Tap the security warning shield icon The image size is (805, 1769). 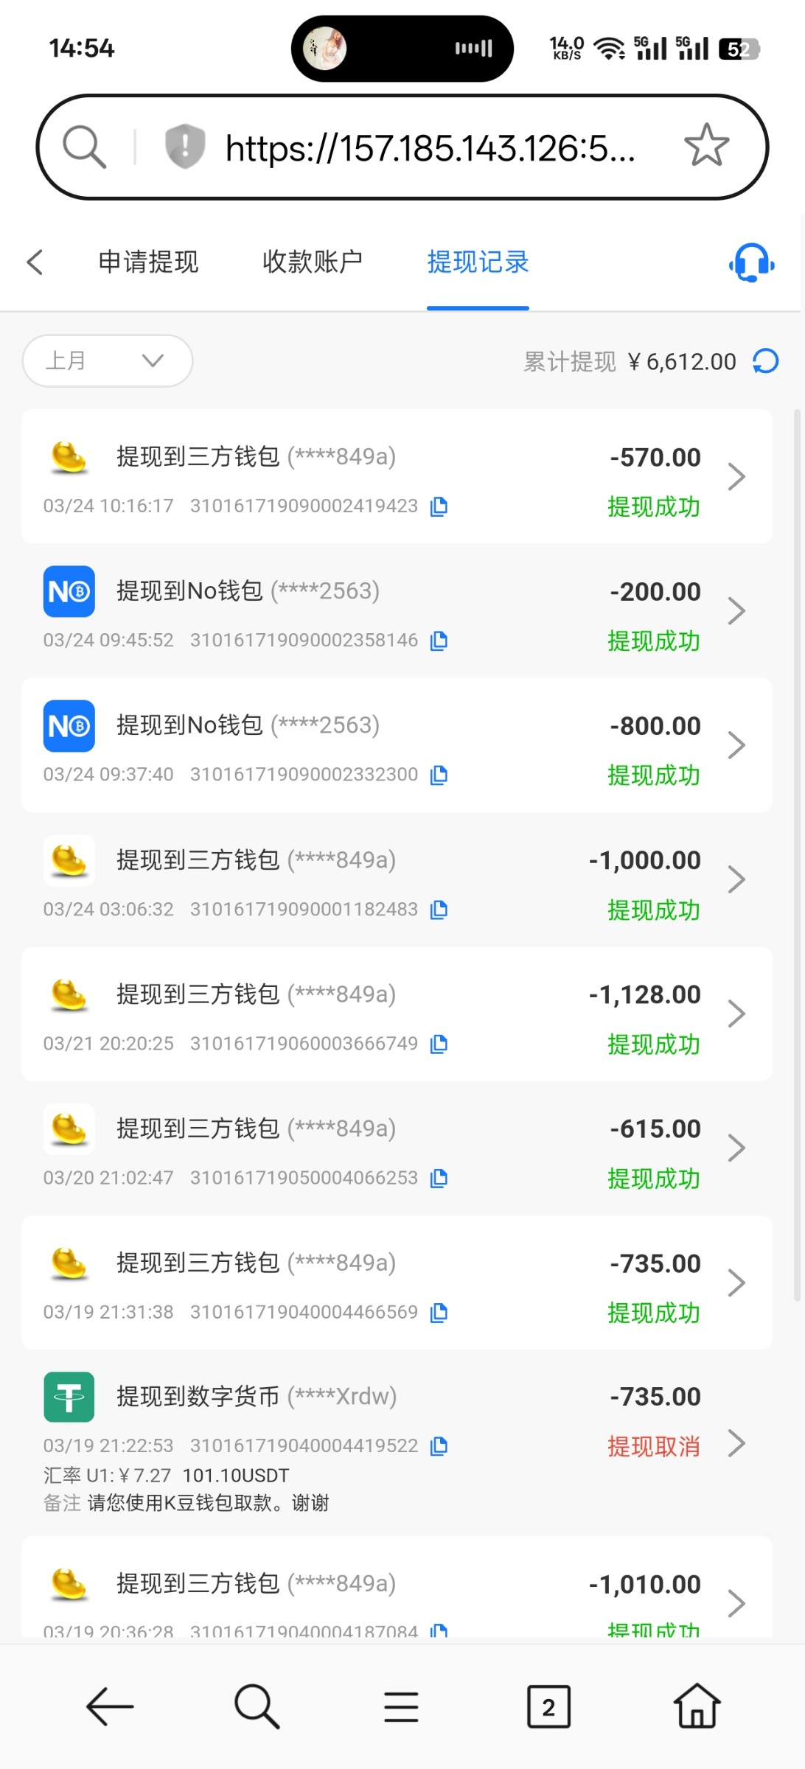(x=184, y=146)
